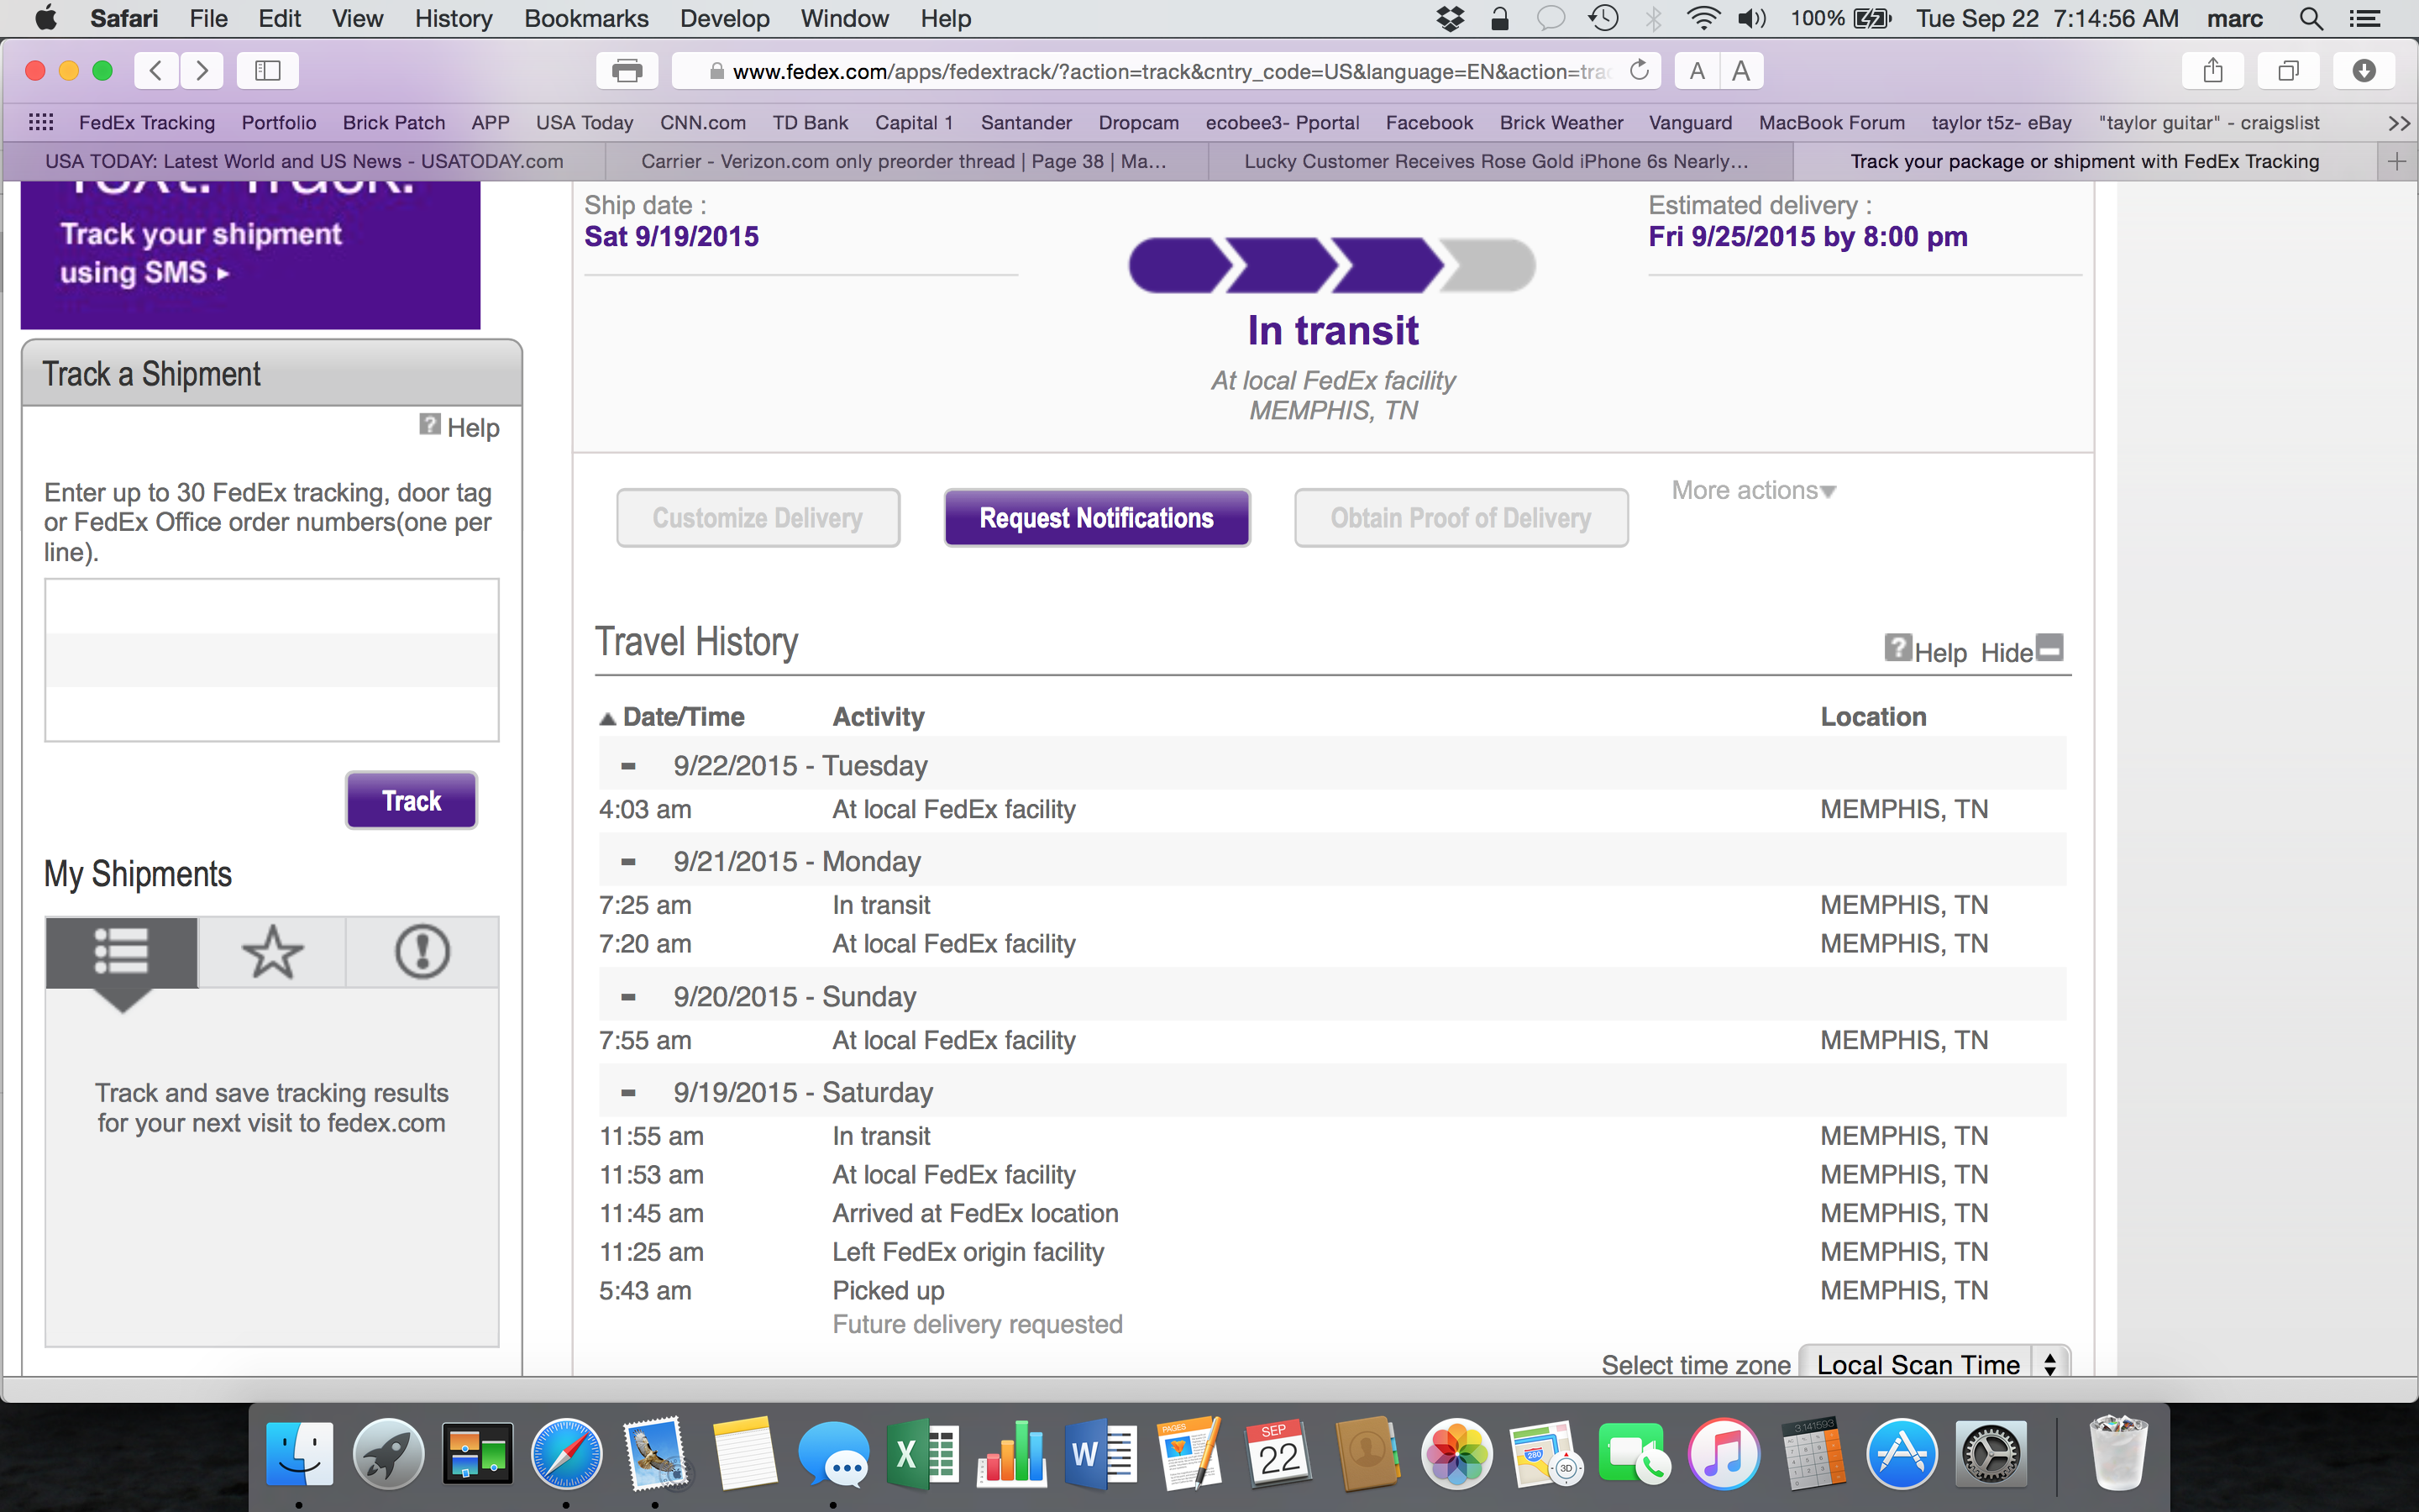Open the History menu

pos(453,18)
